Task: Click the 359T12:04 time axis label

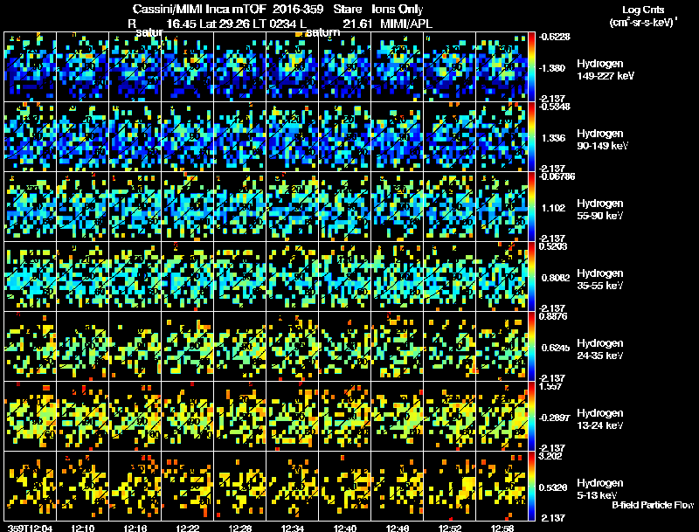Action: 30,528
